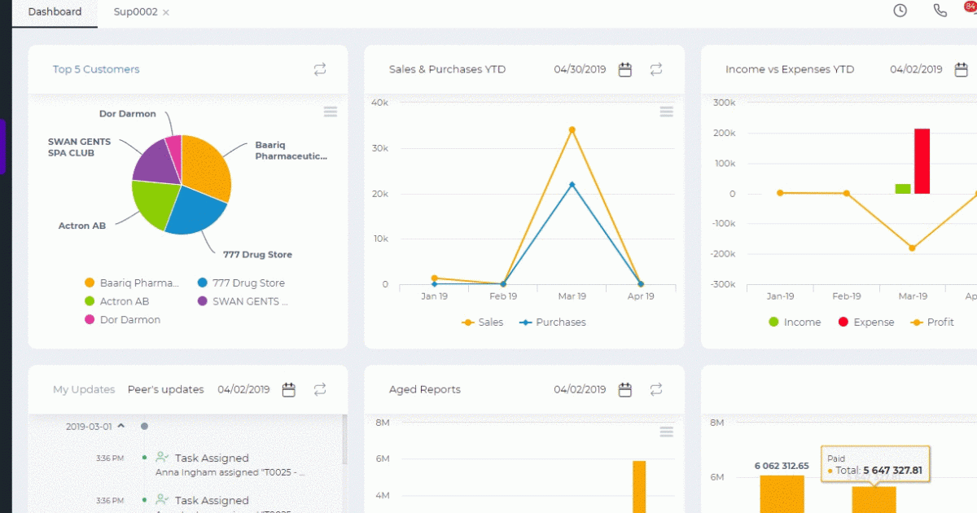This screenshot has width=977, height=513.
Task: Toggle Baariq Pharma legend entry in pie chart
Action: point(130,283)
